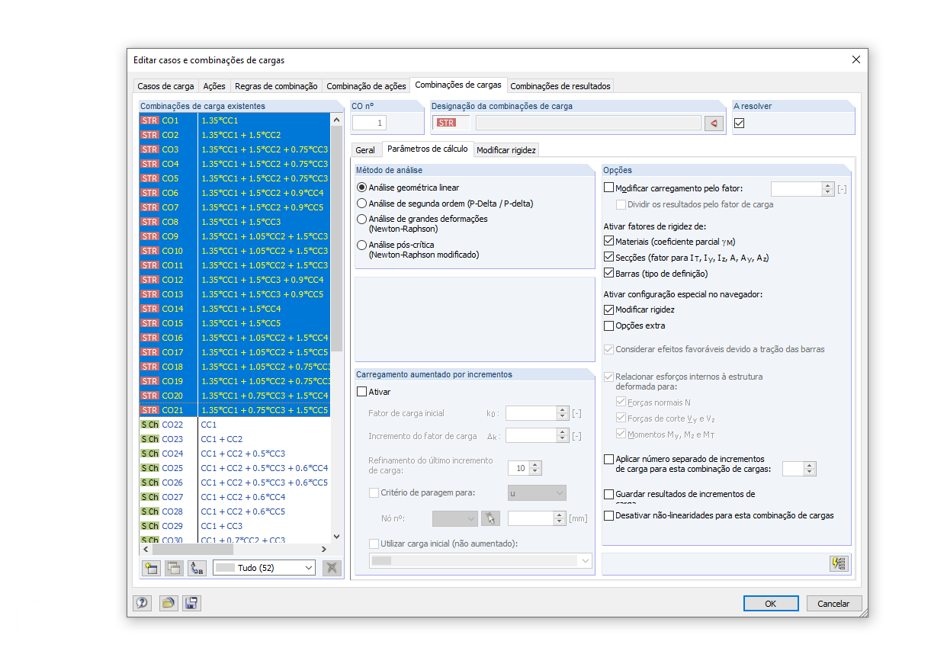Click the CO nº input field
Image resolution: width=947 pixels, height=667 pixels.
(x=370, y=123)
